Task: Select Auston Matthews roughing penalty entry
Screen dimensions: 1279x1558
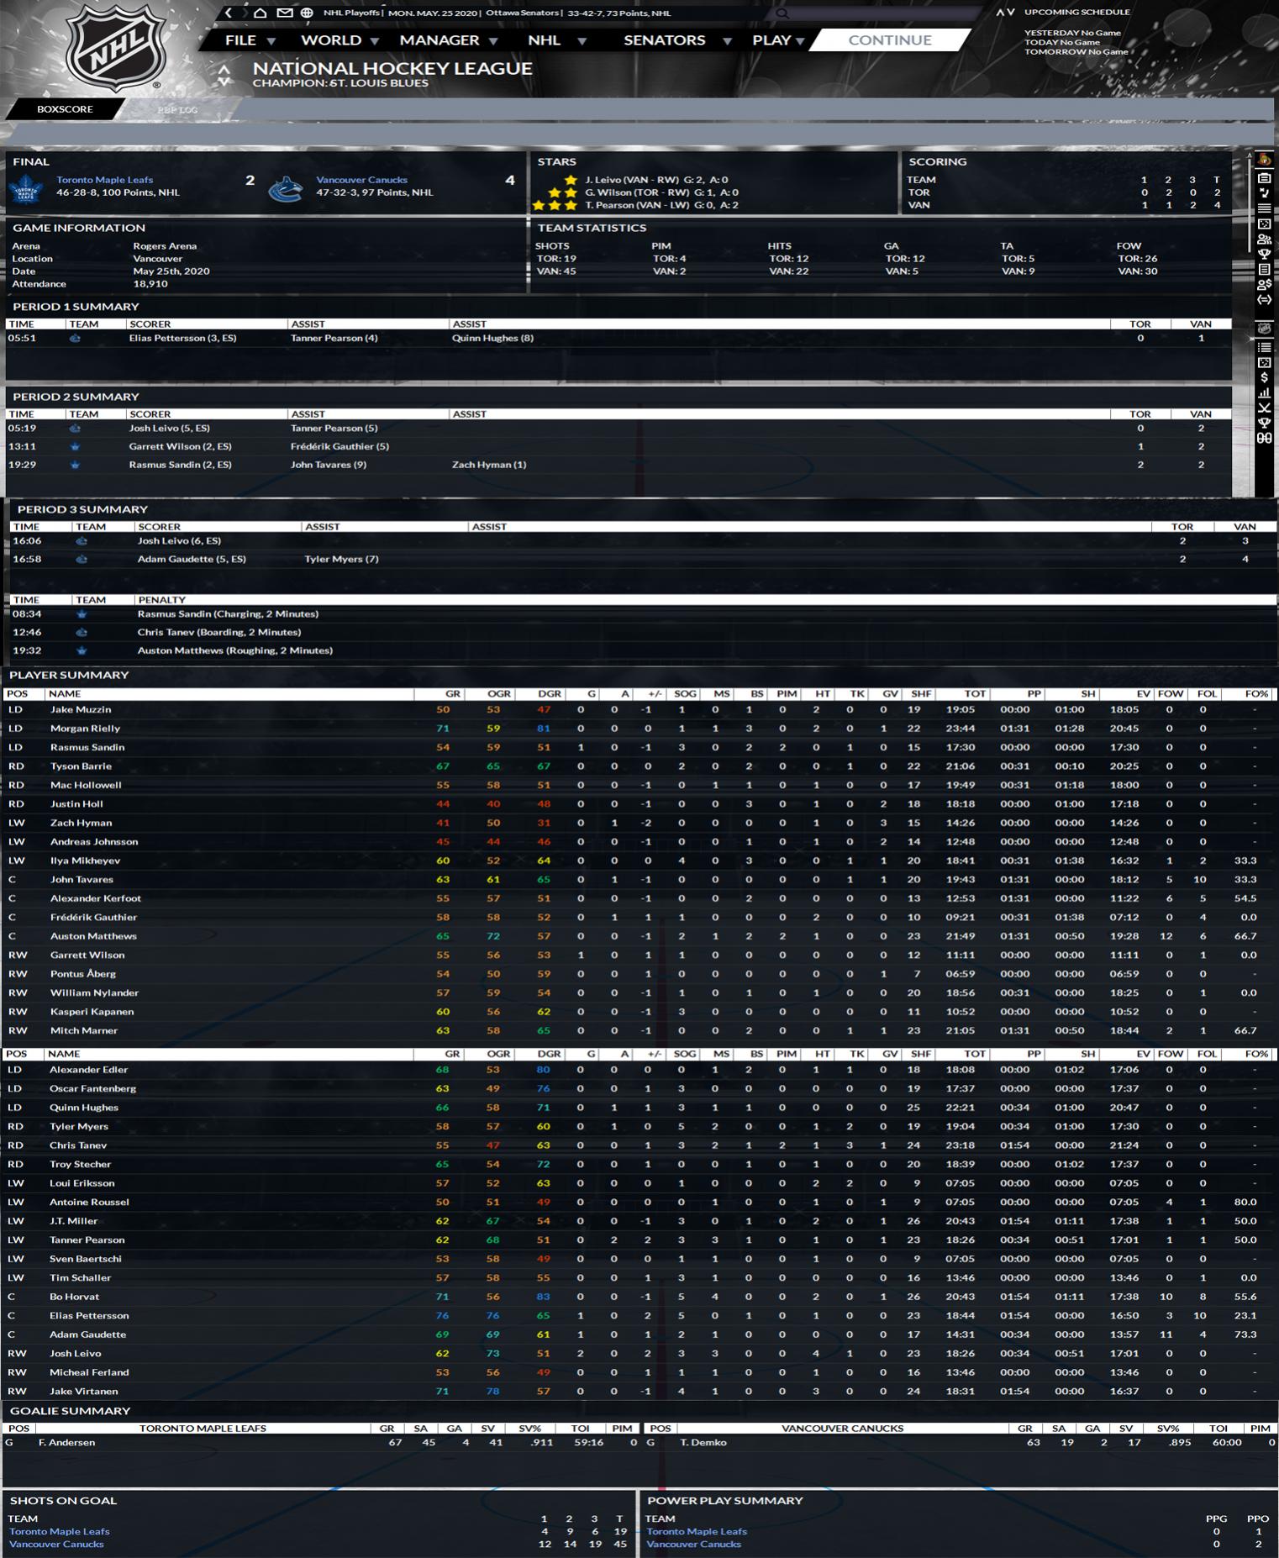Action: 235,650
